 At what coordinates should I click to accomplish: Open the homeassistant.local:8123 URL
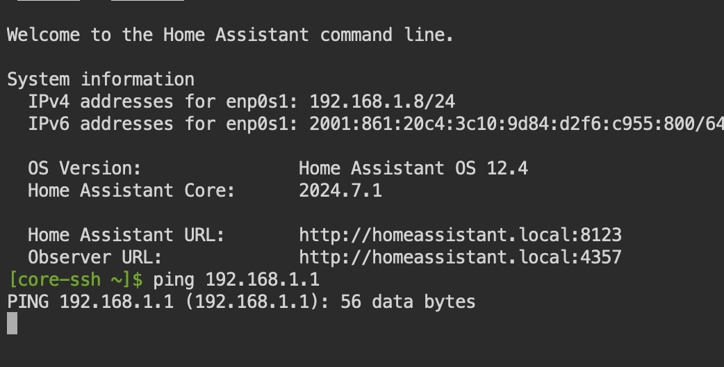click(461, 235)
